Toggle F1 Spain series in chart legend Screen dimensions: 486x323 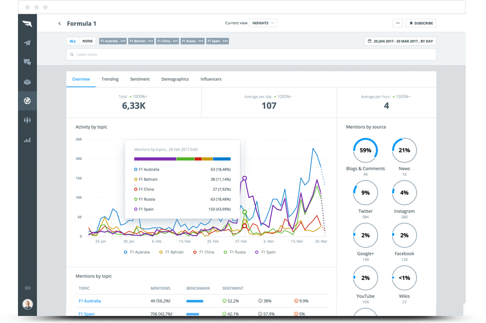tap(265, 252)
